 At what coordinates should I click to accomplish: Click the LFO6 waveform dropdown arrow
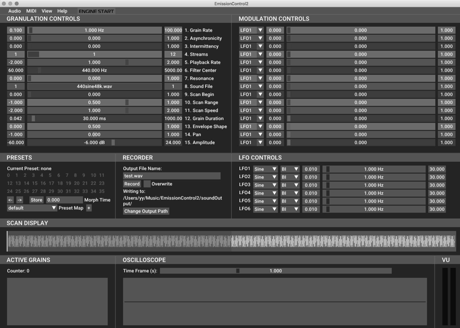pos(274,209)
